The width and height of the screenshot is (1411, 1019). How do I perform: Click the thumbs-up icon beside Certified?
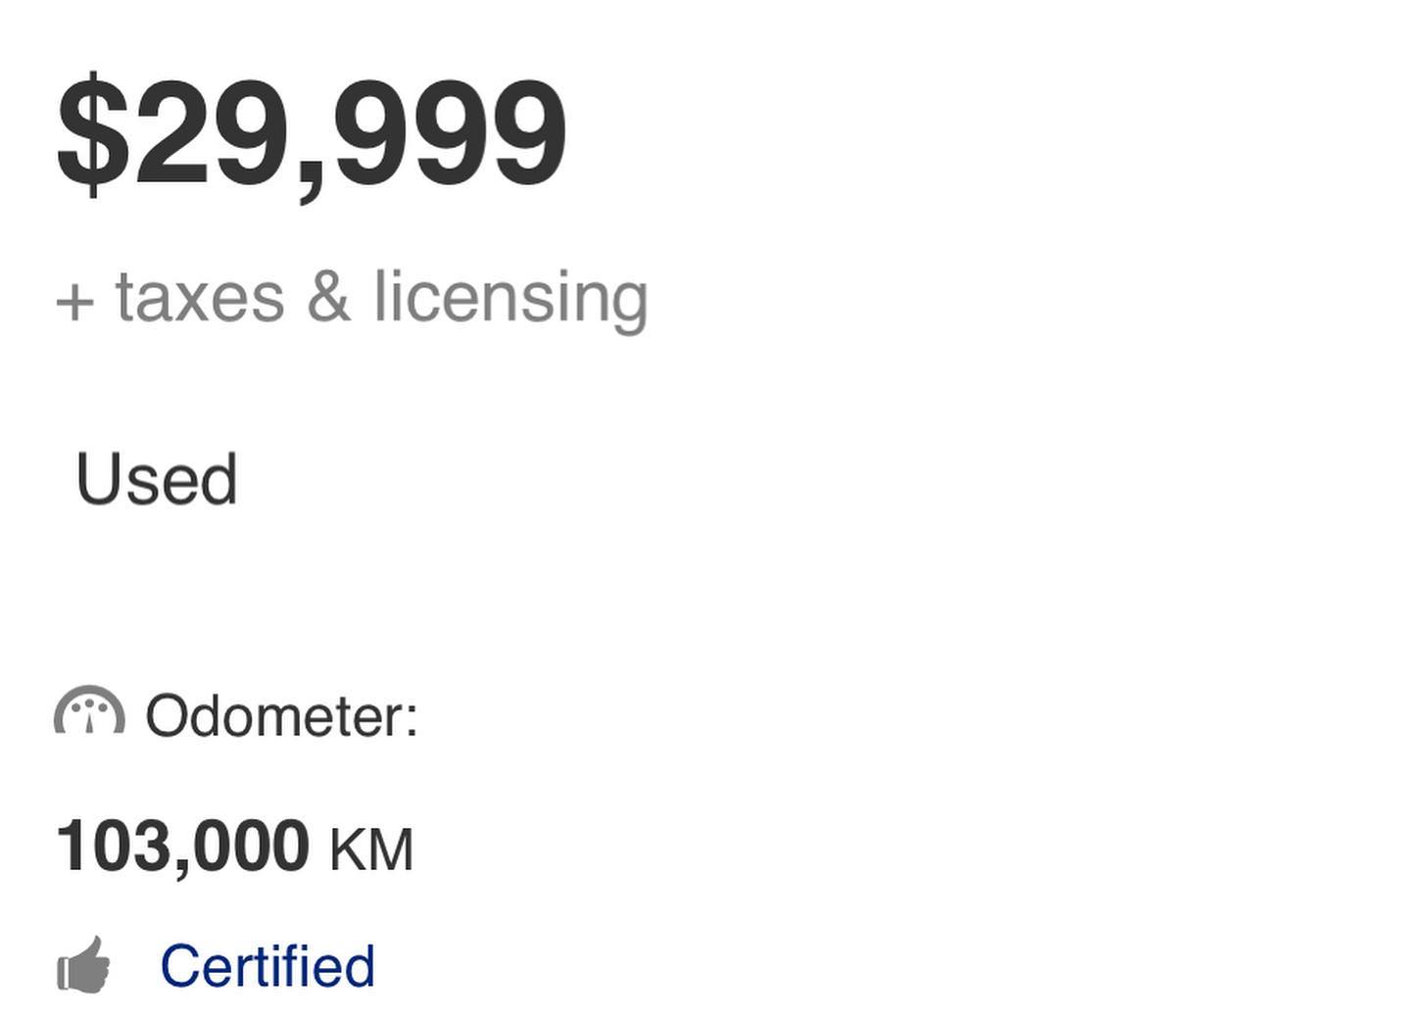point(84,966)
